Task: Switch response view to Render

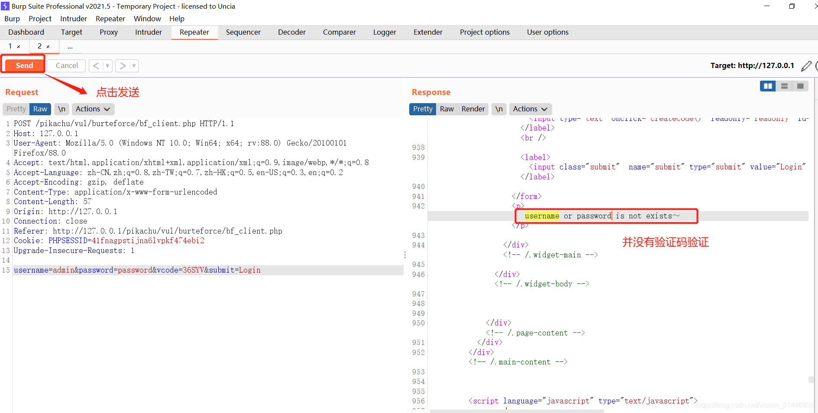Action: (473, 109)
